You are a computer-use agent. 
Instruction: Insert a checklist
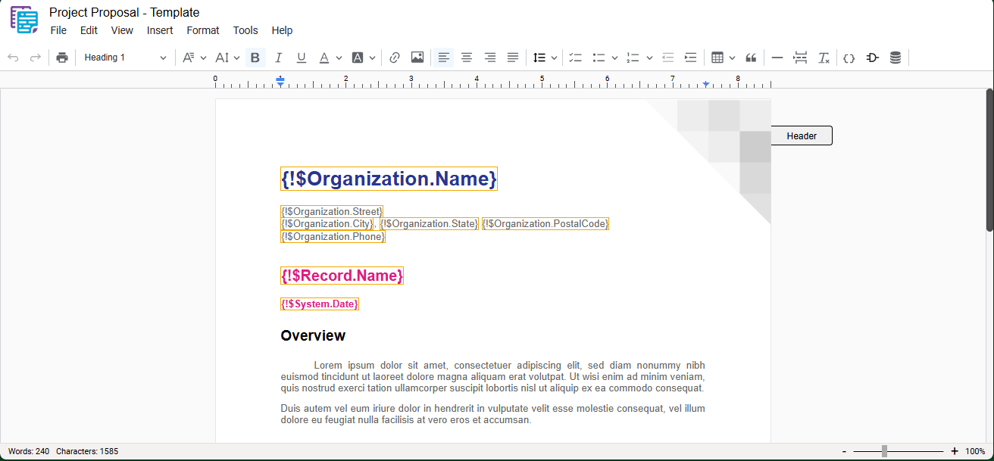[576, 58]
